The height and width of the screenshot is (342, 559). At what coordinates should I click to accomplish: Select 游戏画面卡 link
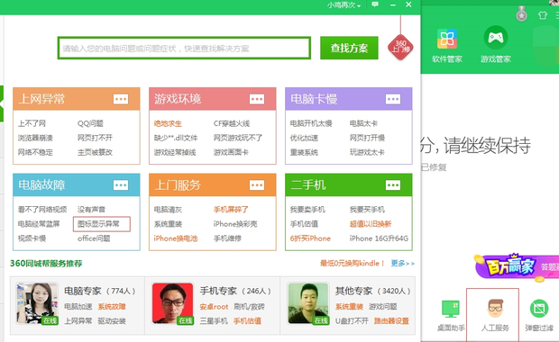click(231, 152)
